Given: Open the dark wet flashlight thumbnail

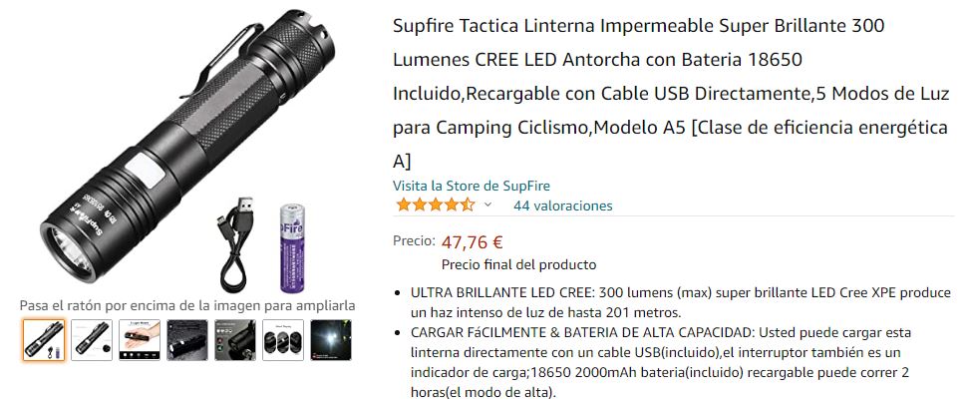Looking at the screenshot, I should [x=186, y=340].
